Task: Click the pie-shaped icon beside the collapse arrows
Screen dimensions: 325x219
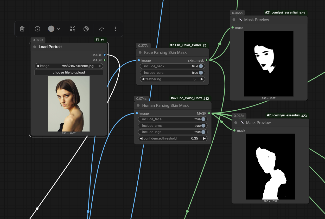Action: pyautogui.click(x=86, y=29)
